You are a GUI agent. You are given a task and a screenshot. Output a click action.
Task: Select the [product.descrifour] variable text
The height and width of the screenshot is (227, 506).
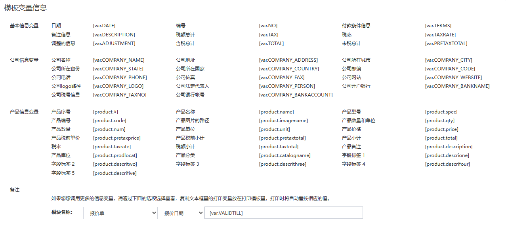(x=447, y=164)
